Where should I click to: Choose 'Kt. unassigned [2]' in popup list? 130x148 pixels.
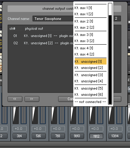click(x=91, y=68)
